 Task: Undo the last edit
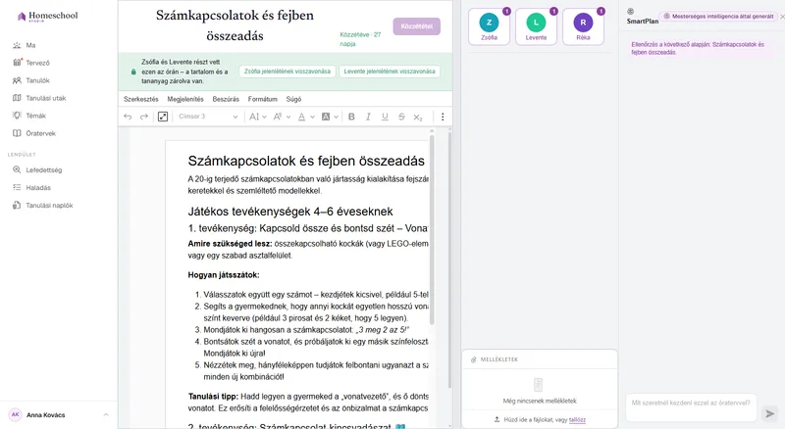click(128, 117)
